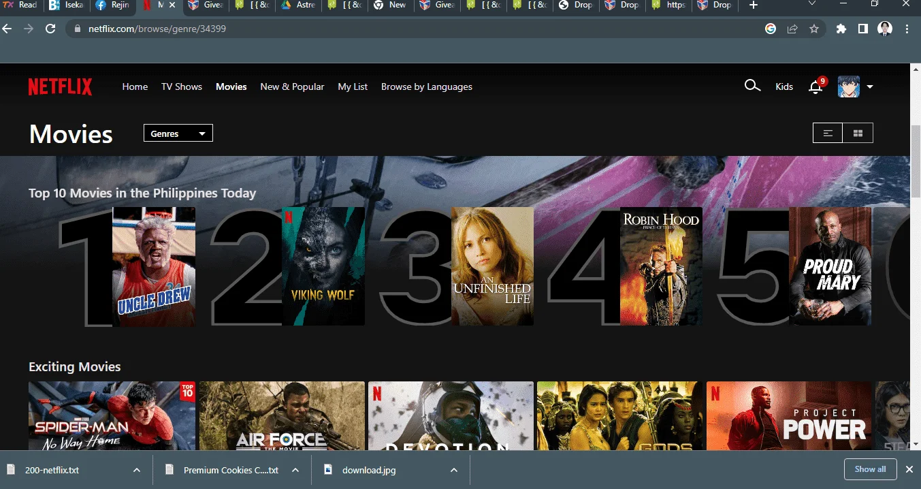
Task: Open Devotion movie thumbnail
Action: (x=451, y=415)
